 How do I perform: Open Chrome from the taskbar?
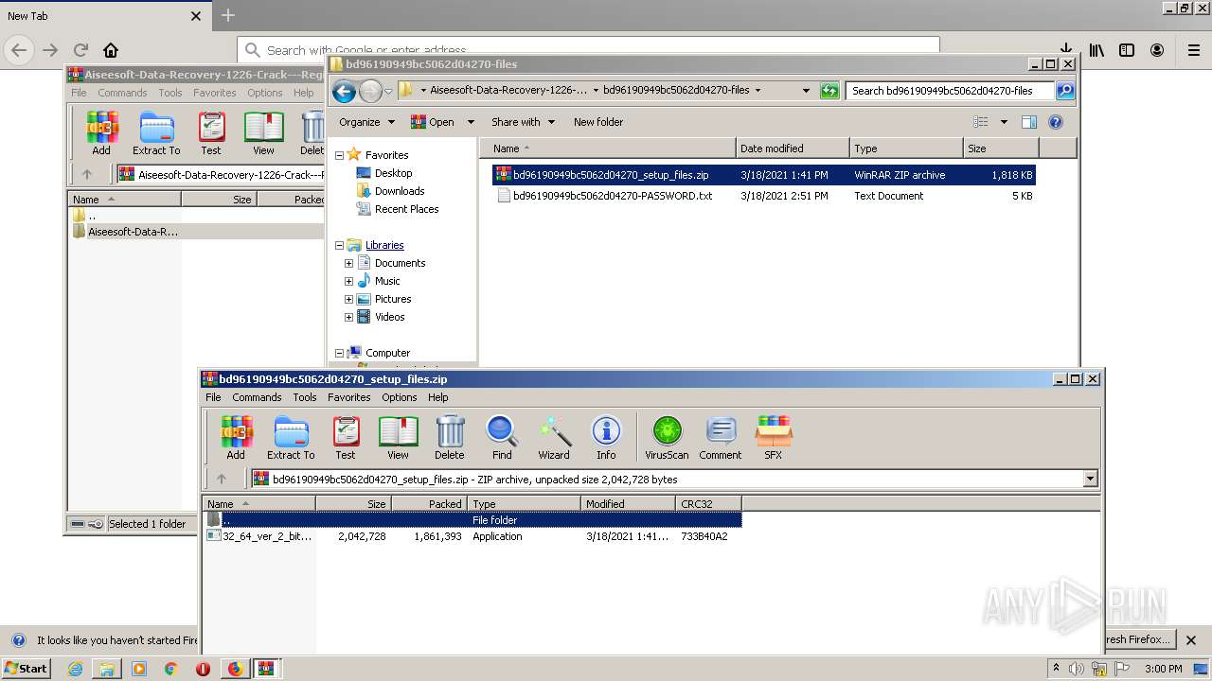click(170, 669)
